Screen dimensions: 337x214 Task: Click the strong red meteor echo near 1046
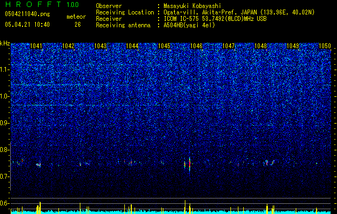(190, 164)
